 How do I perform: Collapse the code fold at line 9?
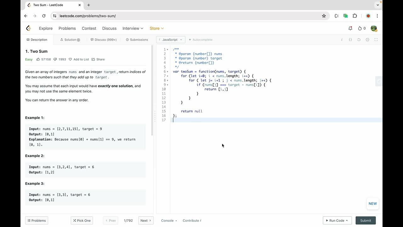point(168,85)
